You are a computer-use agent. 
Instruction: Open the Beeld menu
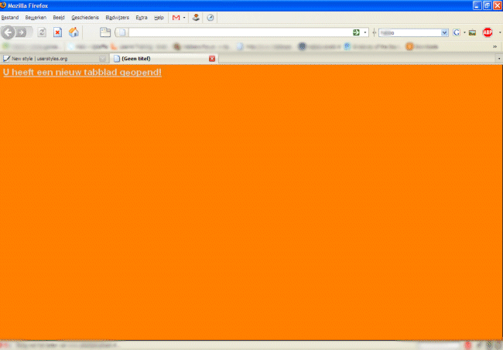coord(59,18)
